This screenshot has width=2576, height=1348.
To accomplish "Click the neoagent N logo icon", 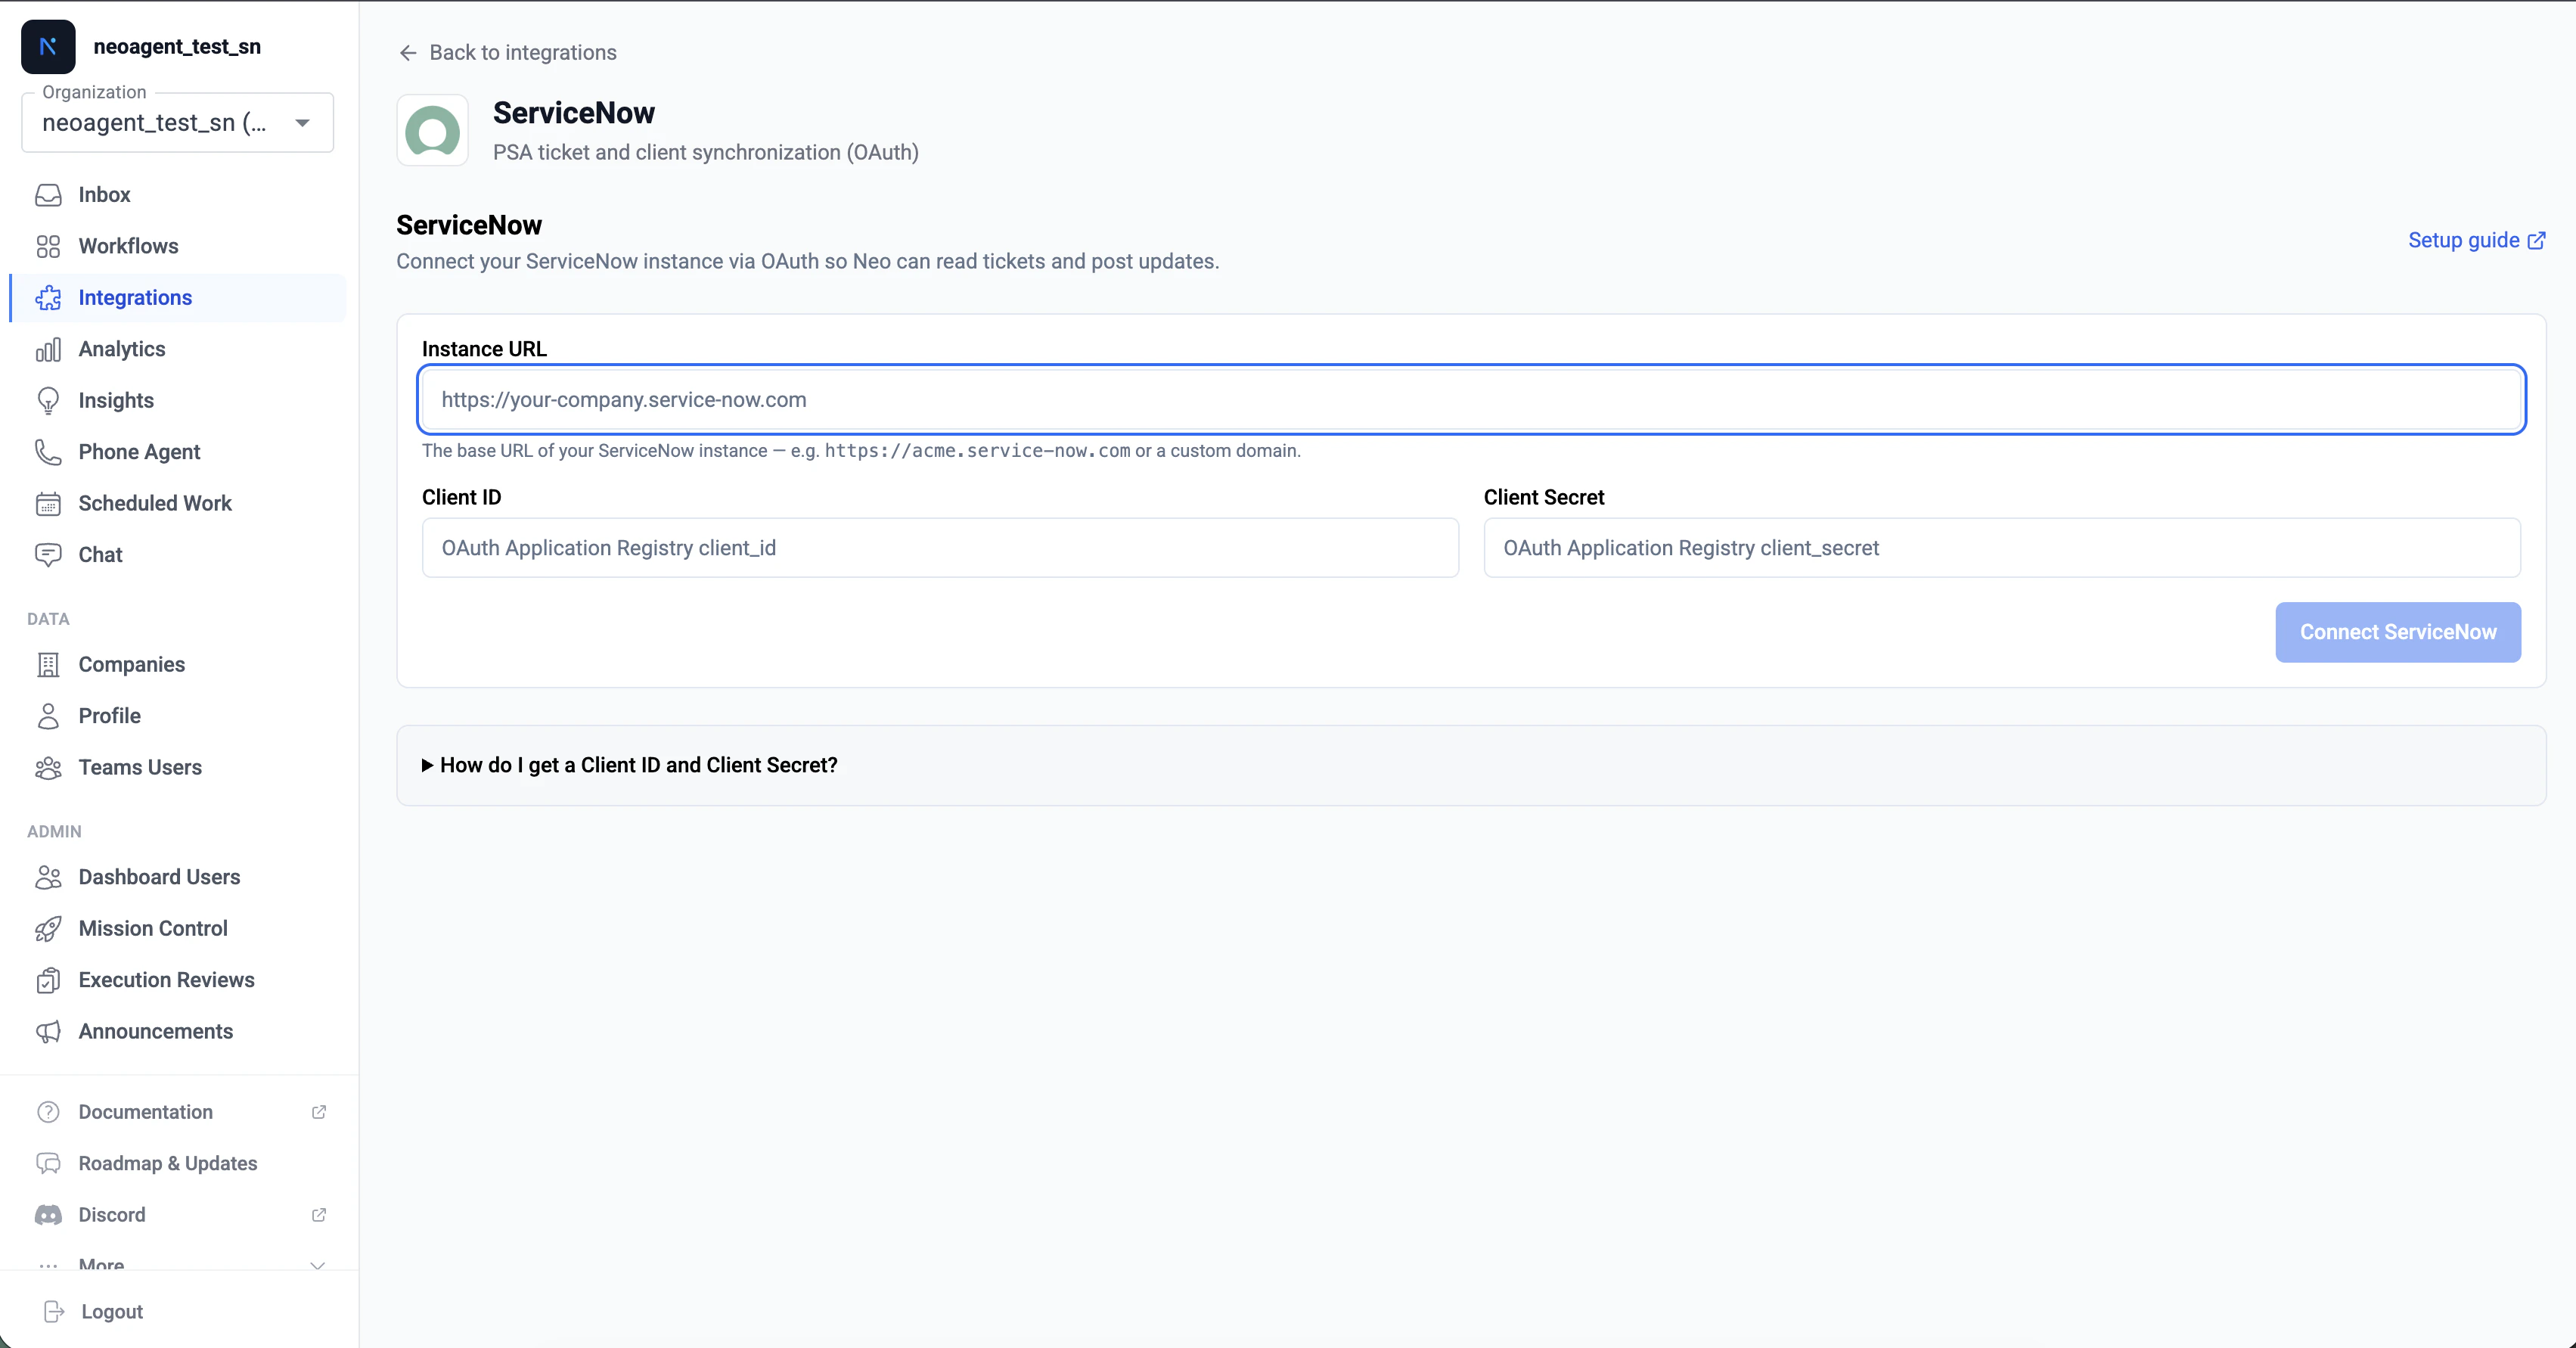I will [x=48, y=47].
